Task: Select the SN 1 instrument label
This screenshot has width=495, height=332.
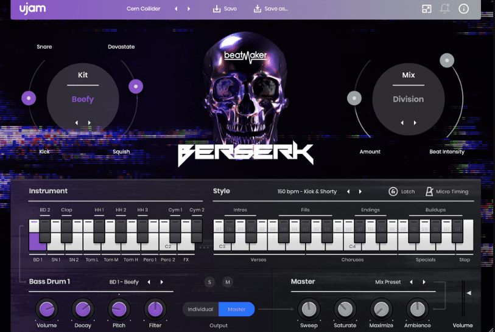Action: (56, 260)
